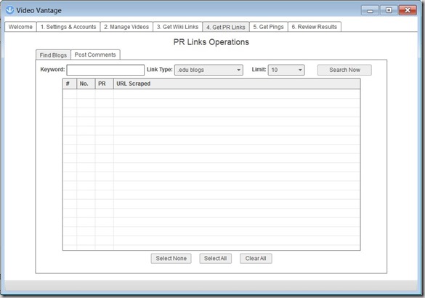
Task: Focus the Keyword input field
Action: click(x=105, y=70)
